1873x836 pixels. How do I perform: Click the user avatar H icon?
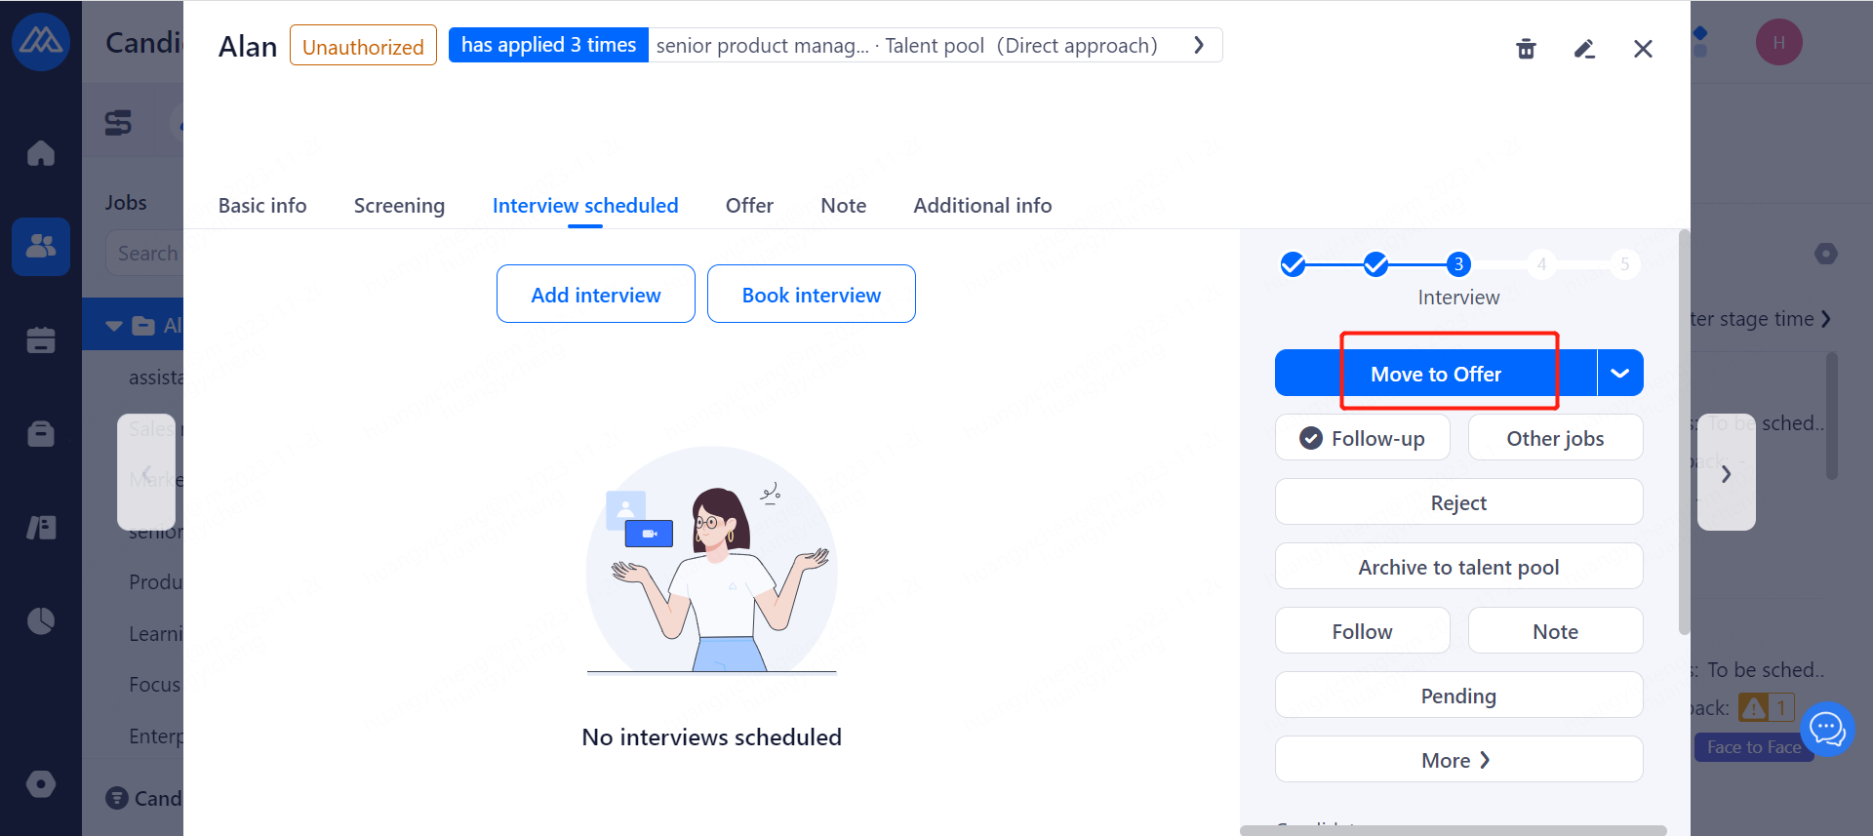coord(1779,42)
